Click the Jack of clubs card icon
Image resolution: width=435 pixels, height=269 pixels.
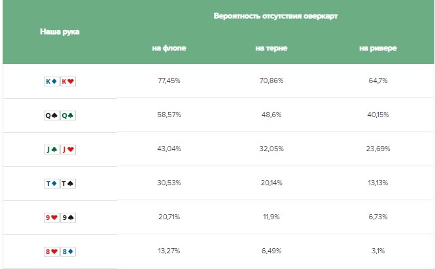[x=52, y=149]
